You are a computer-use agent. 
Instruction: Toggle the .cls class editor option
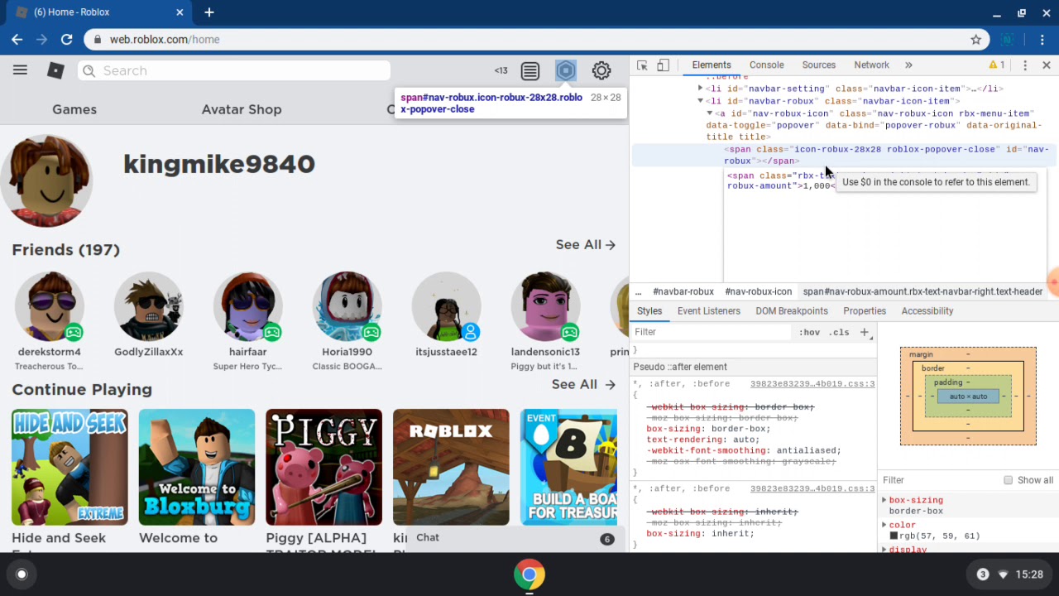[840, 332]
